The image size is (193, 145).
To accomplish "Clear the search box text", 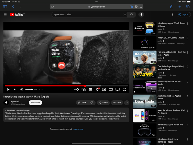I will click(x=125, y=15).
